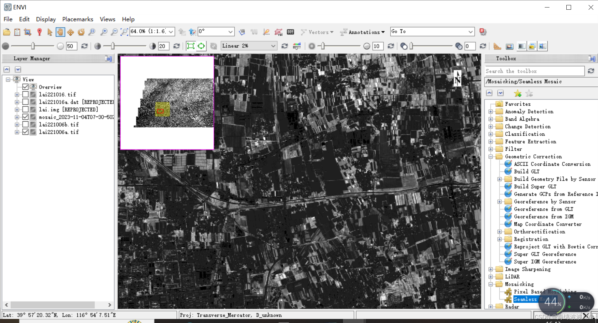Image resolution: width=598 pixels, height=323 pixels.
Task: Open the Edit menu
Action: (24, 19)
